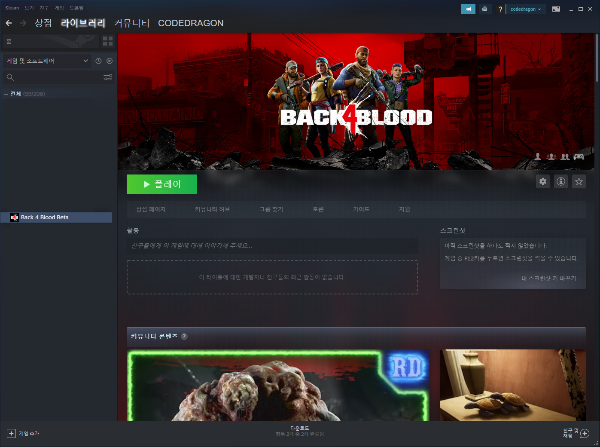Add game to favorites star icon
Image resolution: width=600 pixels, height=447 pixels.
[x=579, y=181]
